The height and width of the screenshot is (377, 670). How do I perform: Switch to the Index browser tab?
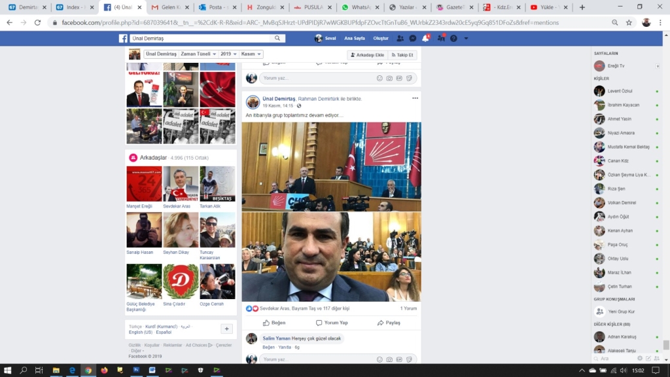tap(75, 7)
